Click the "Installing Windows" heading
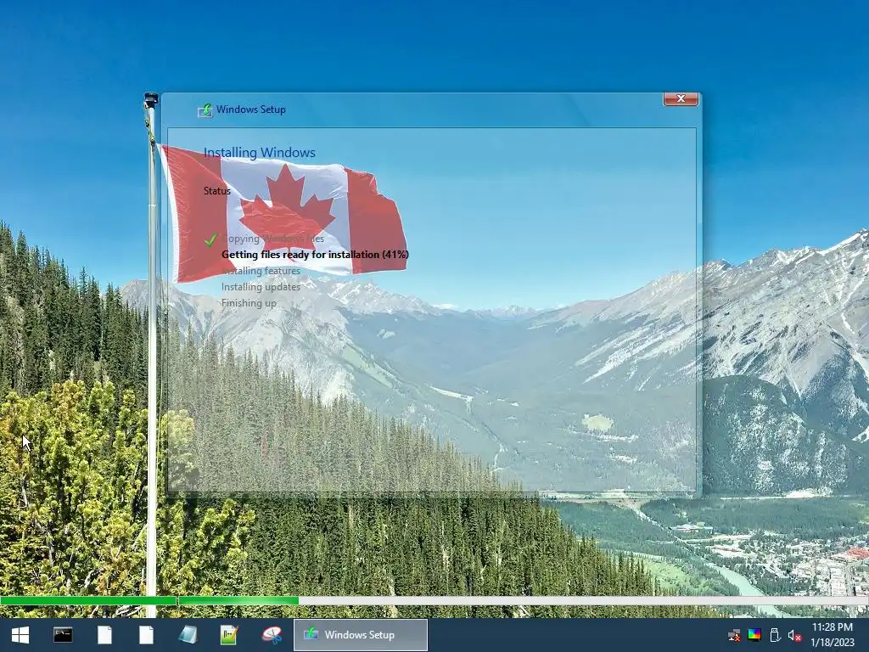 [260, 153]
